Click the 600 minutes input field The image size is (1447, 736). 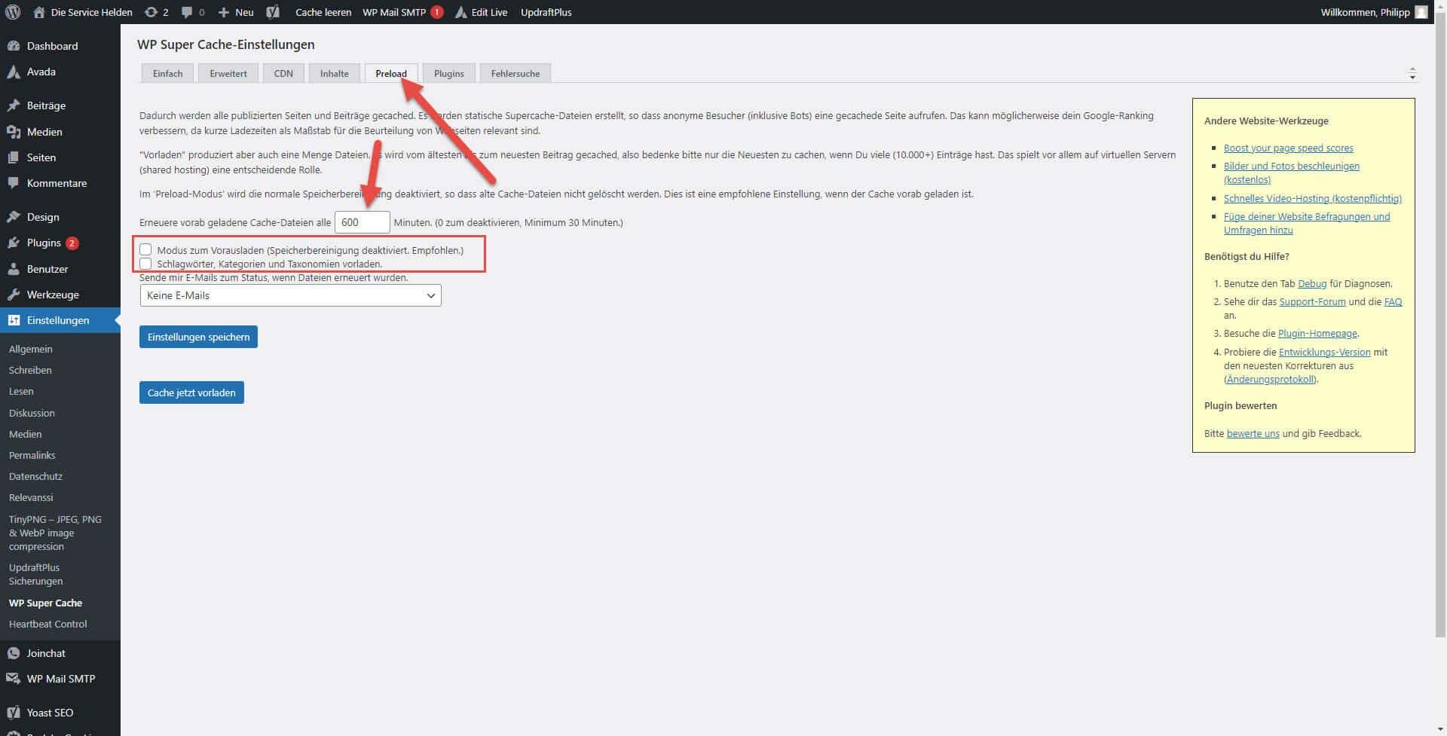pos(363,222)
